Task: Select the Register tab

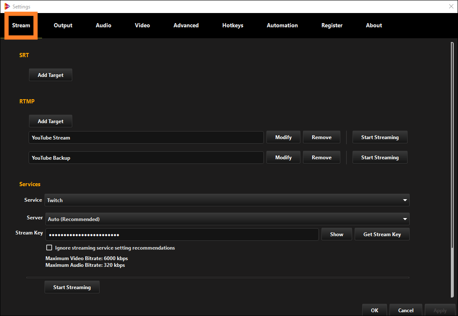Action: point(332,25)
